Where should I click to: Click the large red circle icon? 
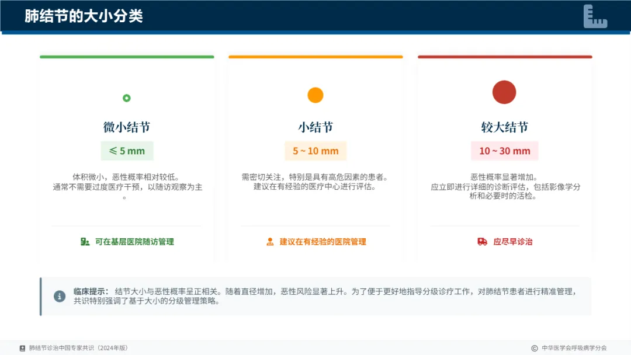pos(504,92)
